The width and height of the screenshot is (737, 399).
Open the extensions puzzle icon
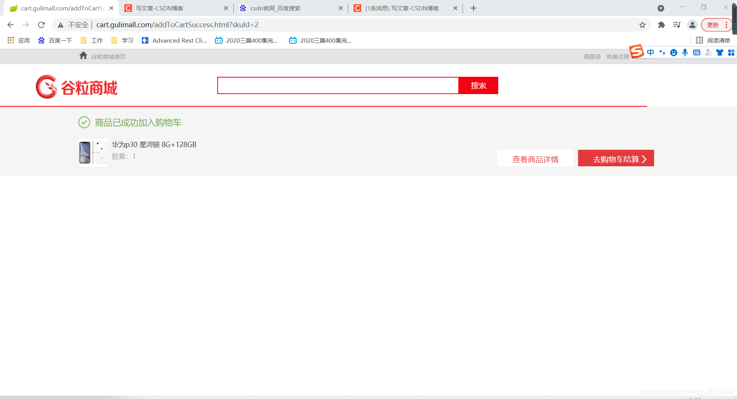661,25
